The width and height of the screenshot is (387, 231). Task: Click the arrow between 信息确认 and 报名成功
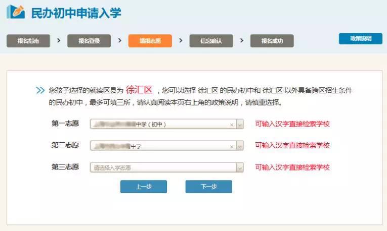pyautogui.click(x=241, y=40)
